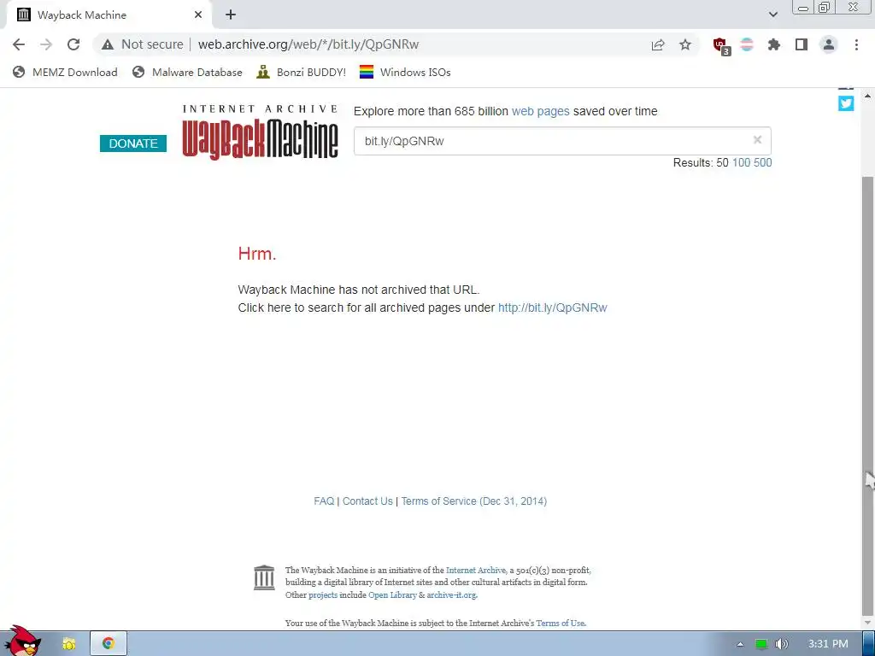Open Windows ISOs bookmark
Screen dimensions: 875x656
tap(405, 72)
